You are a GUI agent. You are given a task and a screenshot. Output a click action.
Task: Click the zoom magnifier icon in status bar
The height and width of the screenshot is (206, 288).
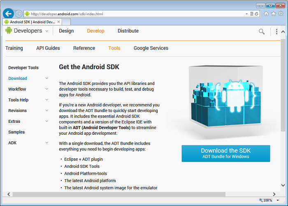(260, 200)
